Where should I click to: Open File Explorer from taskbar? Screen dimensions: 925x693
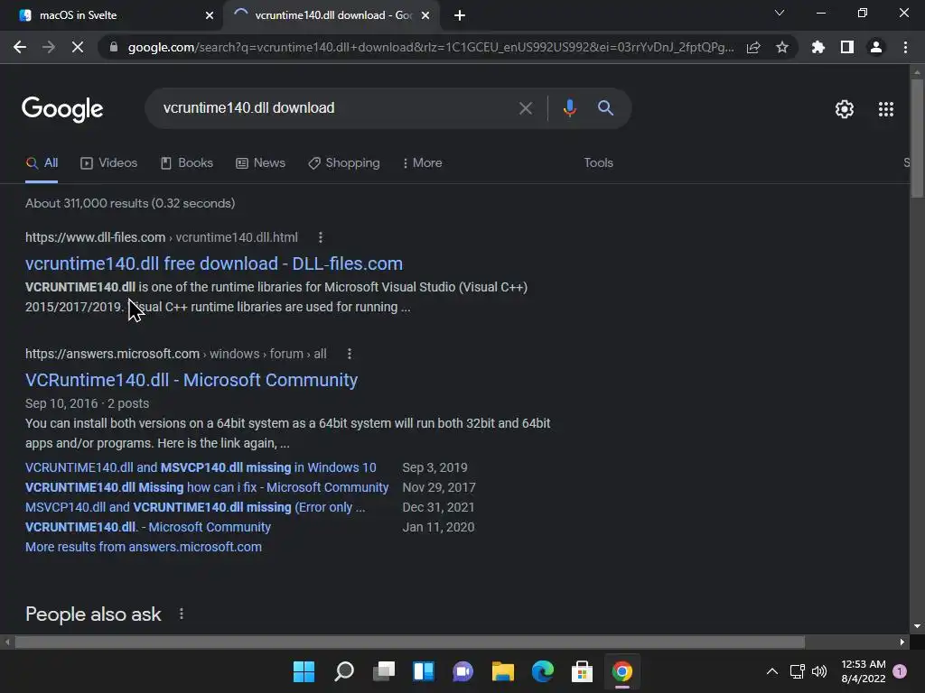[502, 671]
